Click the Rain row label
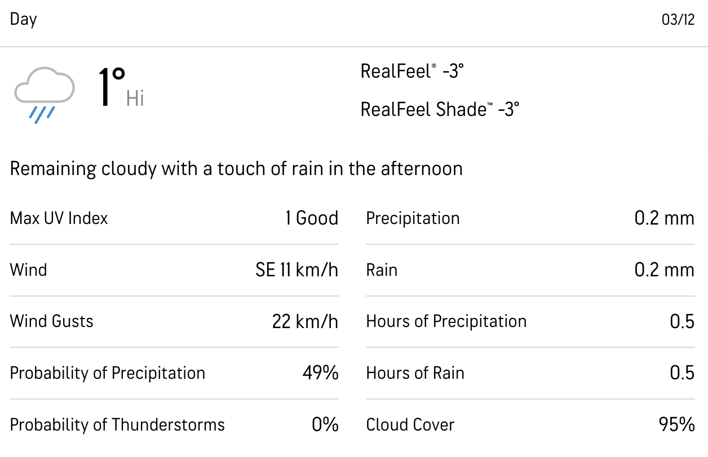The height and width of the screenshot is (457, 708). point(382,270)
